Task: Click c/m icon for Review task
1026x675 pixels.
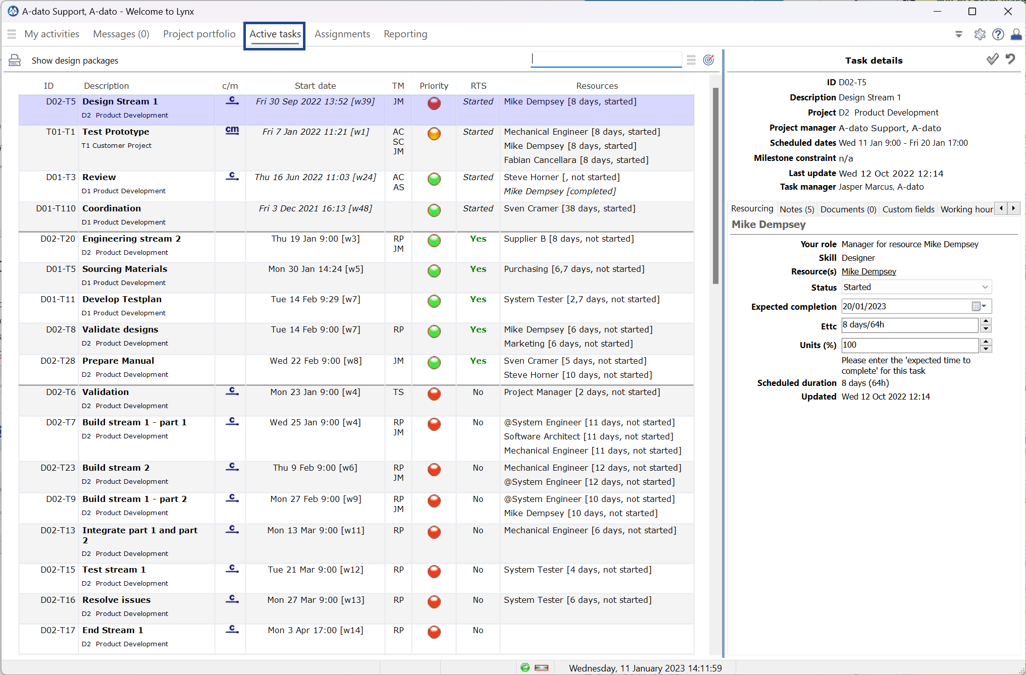Action: pos(232,176)
